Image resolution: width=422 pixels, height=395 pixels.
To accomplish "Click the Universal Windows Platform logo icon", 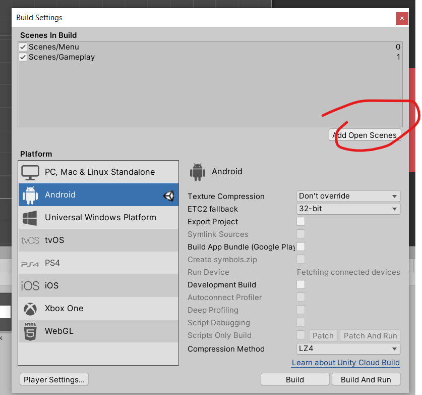I will coord(30,218).
